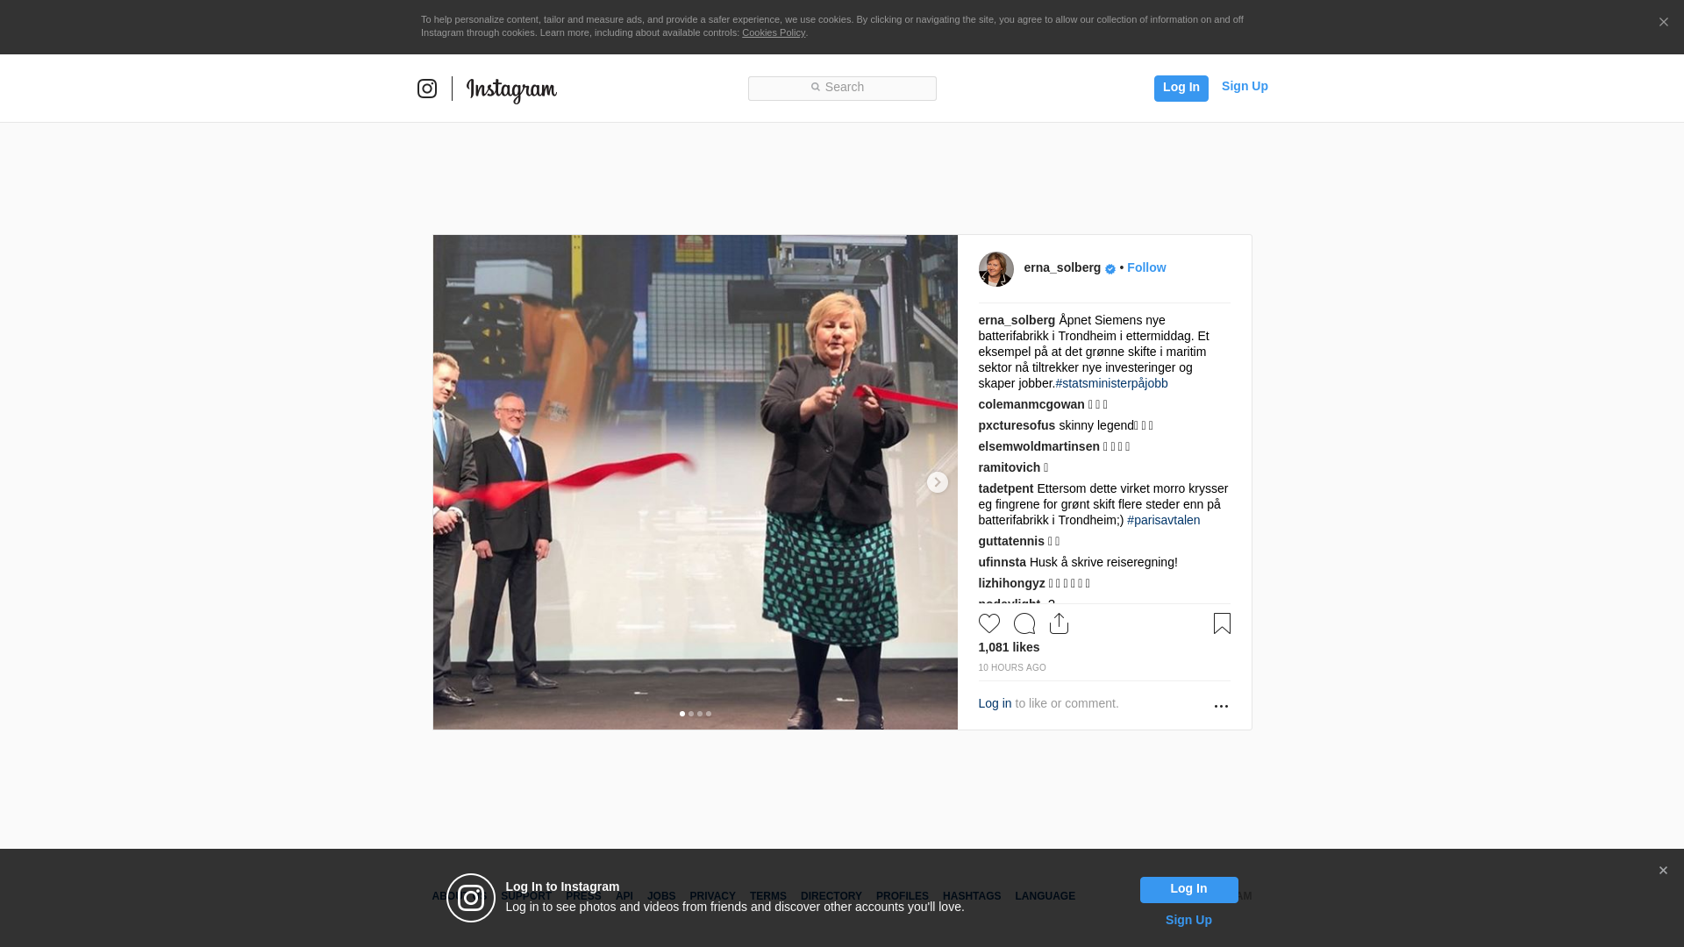This screenshot has width=1684, height=947.
Task: Save post with bookmark icon
Action: (1222, 623)
